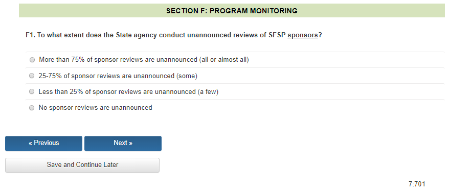Choose the 25-75% unannounced radio button
This screenshot has height=192, width=449.
coord(32,76)
